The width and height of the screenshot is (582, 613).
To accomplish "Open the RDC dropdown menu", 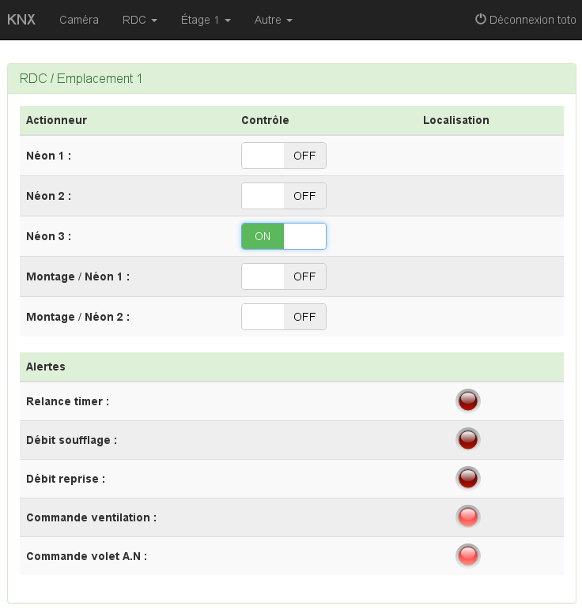I will pos(140,20).
